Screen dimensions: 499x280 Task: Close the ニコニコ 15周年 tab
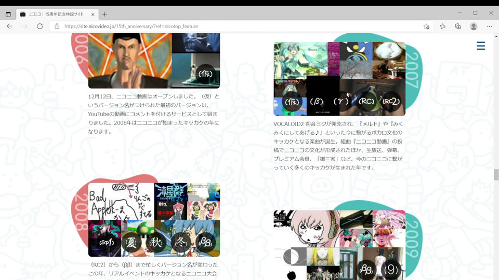tap(93, 15)
